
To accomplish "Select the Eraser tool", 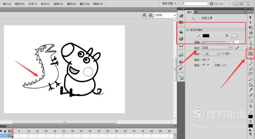I will 251,95.
